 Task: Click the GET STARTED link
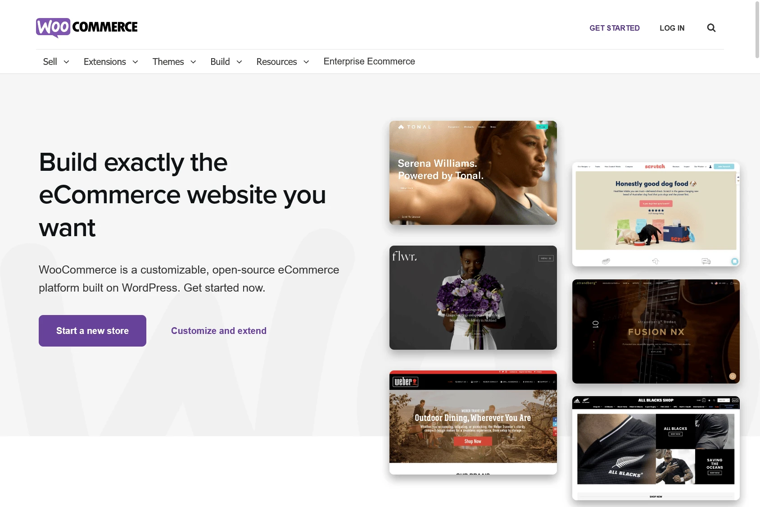click(615, 28)
